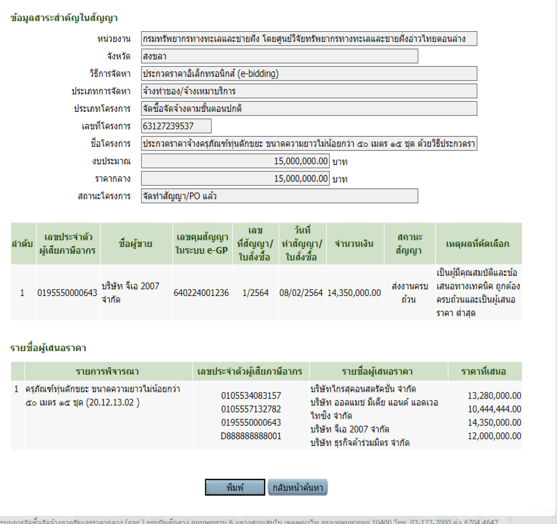Select the สถานะโครงการ project status field
Image resolution: width=557 pixels, height=524 pixels.
(280, 196)
